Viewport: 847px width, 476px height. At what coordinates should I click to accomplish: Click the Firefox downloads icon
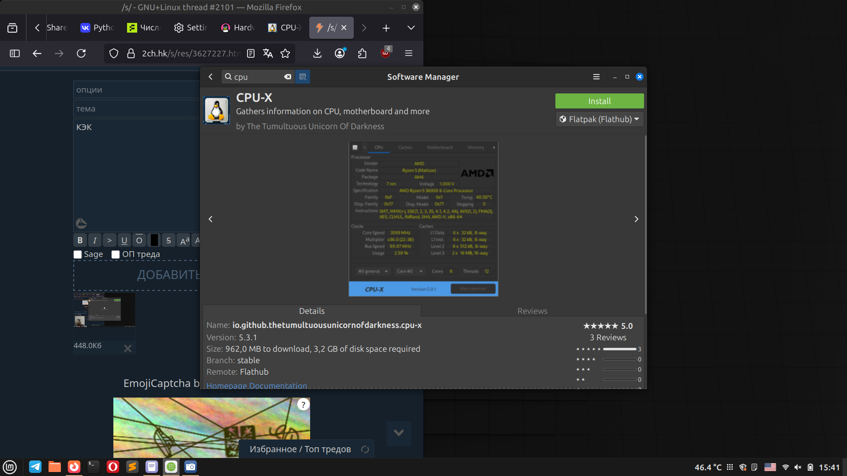tap(317, 53)
